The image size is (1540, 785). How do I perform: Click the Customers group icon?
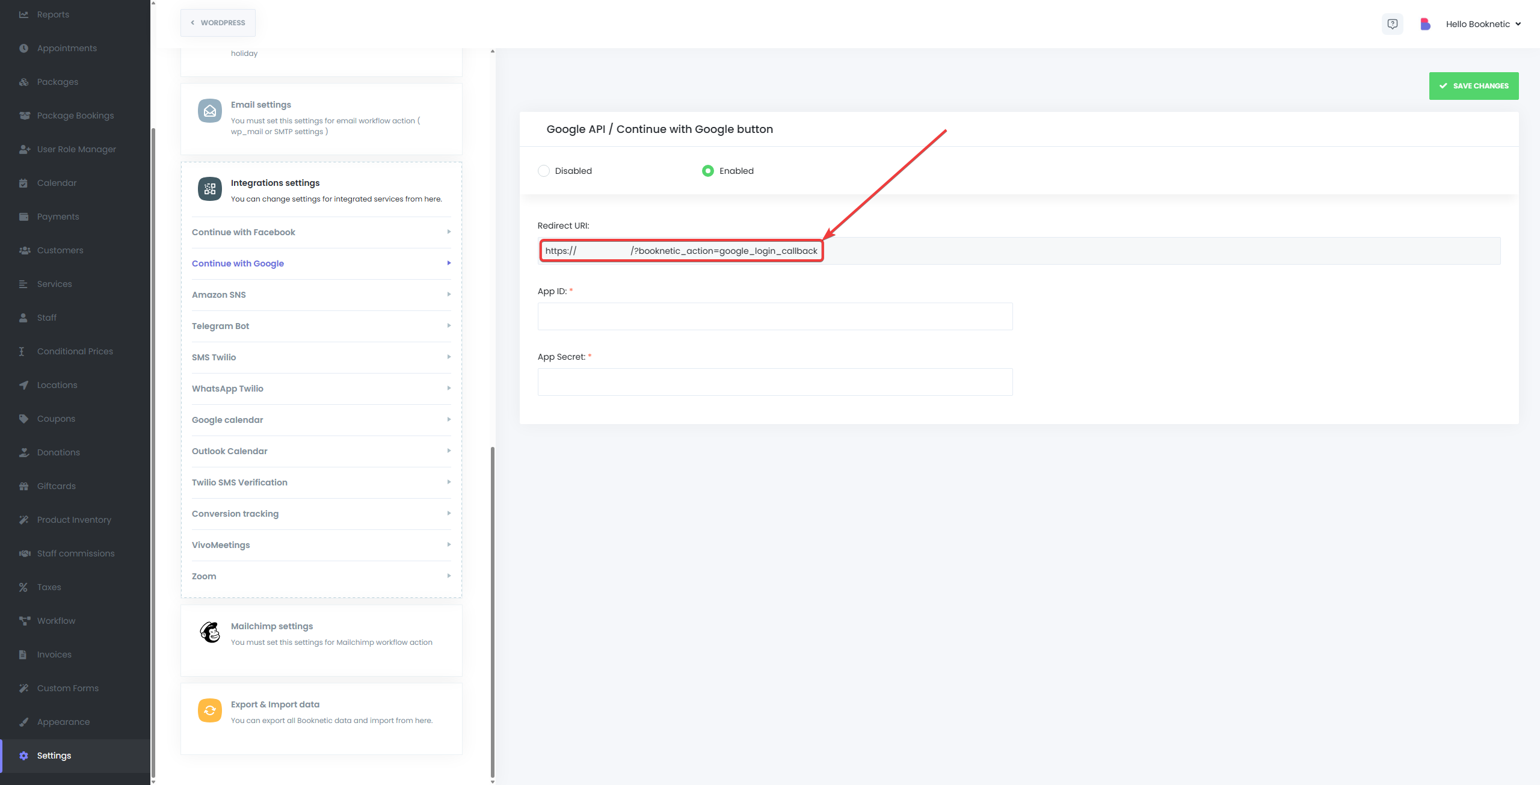pyautogui.click(x=24, y=250)
